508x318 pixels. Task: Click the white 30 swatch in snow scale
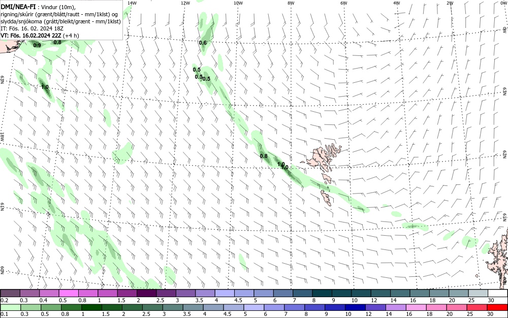tap(497, 294)
